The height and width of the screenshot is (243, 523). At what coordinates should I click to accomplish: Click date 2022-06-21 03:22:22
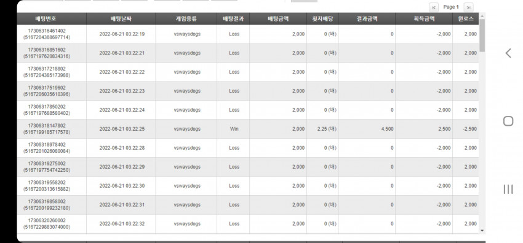tap(122, 72)
